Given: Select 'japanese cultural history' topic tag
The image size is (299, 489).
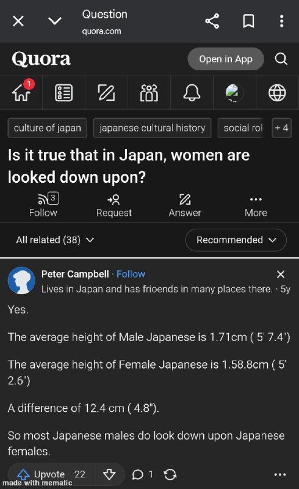Looking at the screenshot, I should tap(153, 128).
